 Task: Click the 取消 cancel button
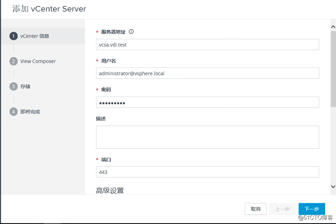pos(255,209)
